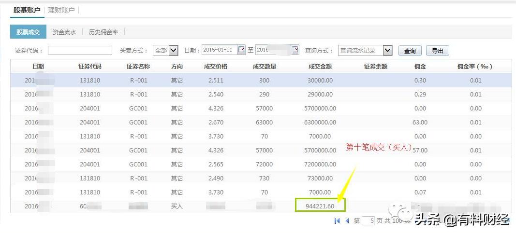516x233 pixels.
Task: Click the 佣金率(‰) column header
Action: [475, 66]
